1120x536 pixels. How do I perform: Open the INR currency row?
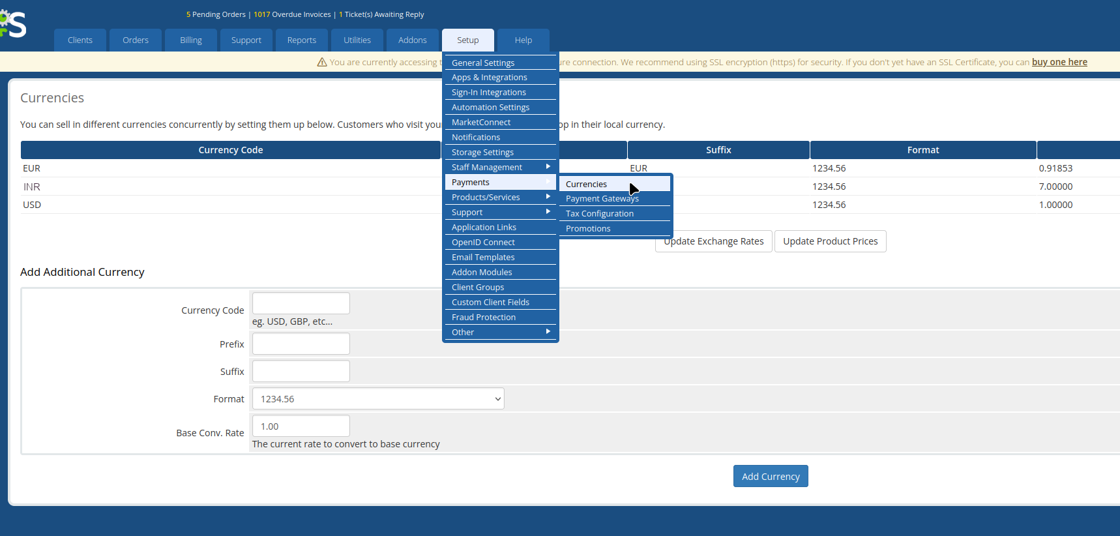pyautogui.click(x=32, y=186)
